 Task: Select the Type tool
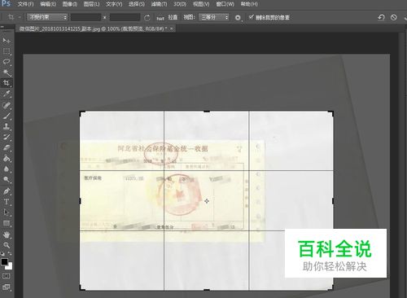point(7,202)
